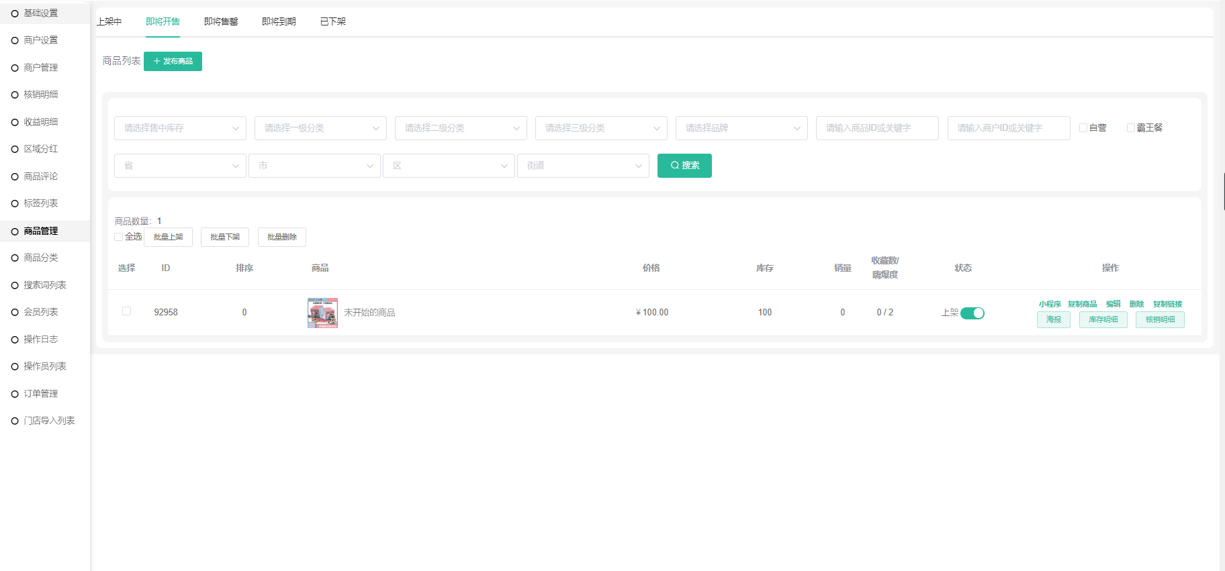Image resolution: width=1225 pixels, height=571 pixels.
Task: Switch to the 即将售罄 tab
Action: click(x=221, y=21)
